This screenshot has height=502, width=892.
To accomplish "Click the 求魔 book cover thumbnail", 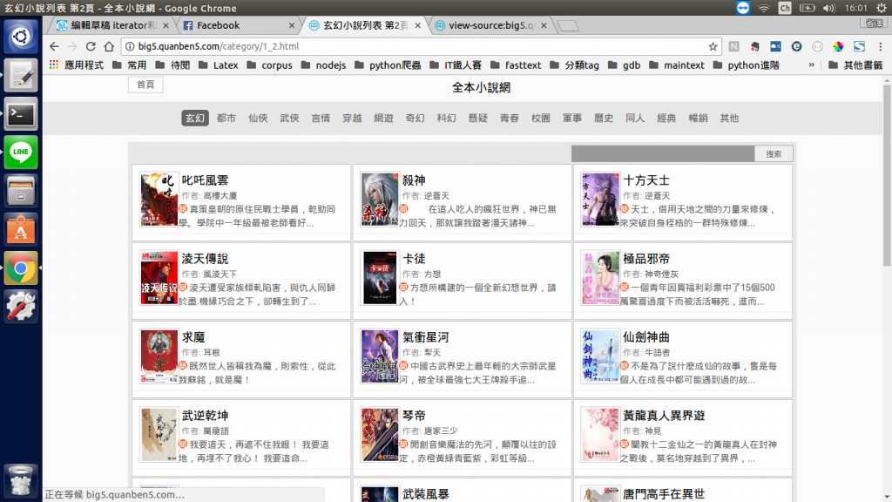I will [x=159, y=356].
